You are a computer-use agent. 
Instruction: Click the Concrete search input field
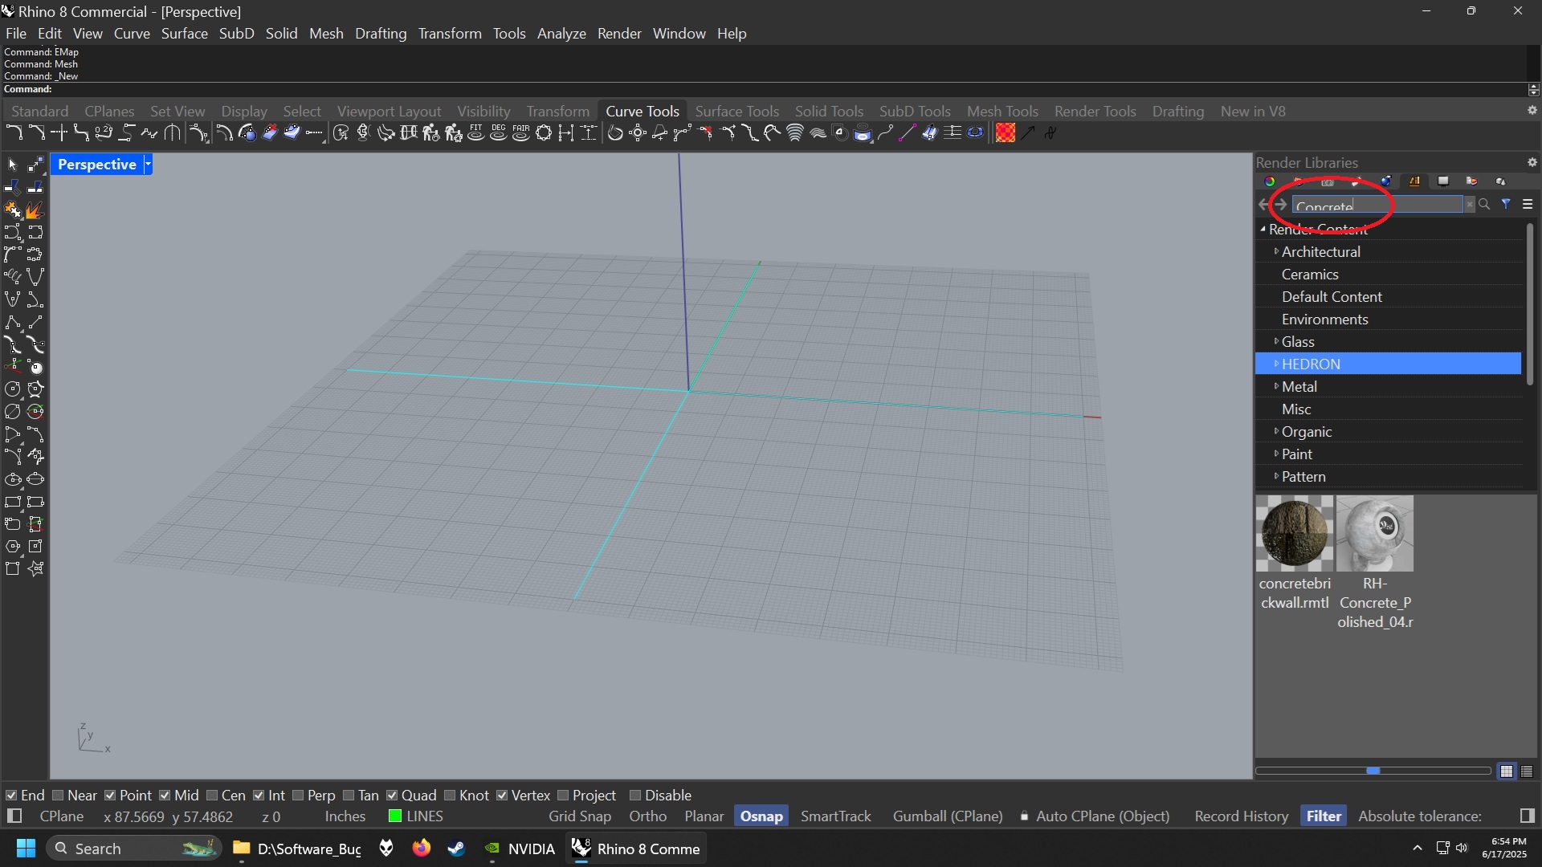coord(1377,205)
